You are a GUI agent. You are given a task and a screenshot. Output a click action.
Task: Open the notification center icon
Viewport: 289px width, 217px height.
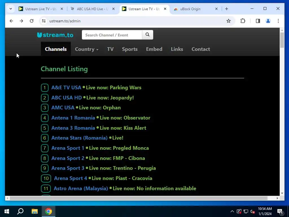(x=280, y=211)
